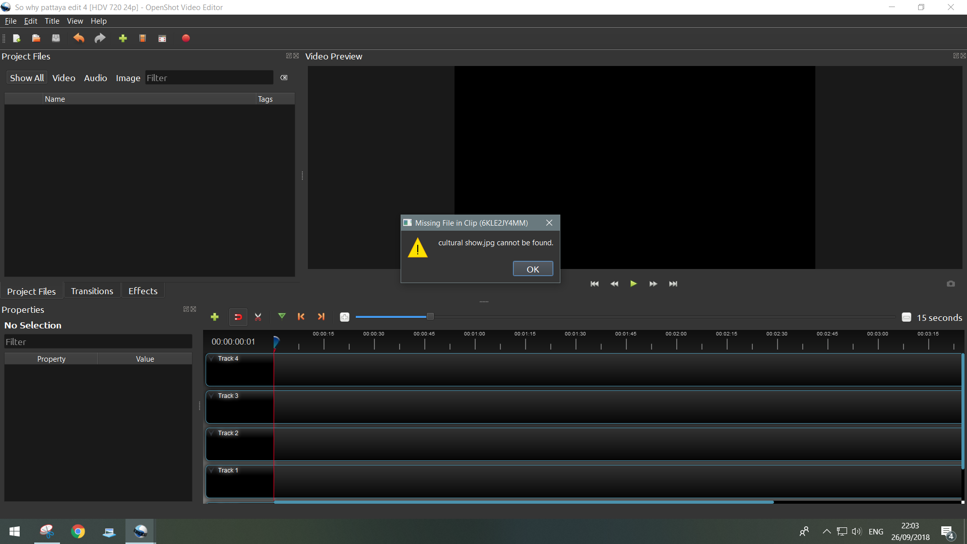The height and width of the screenshot is (544, 967).
Task: Open the File menu
Action: 11,21
